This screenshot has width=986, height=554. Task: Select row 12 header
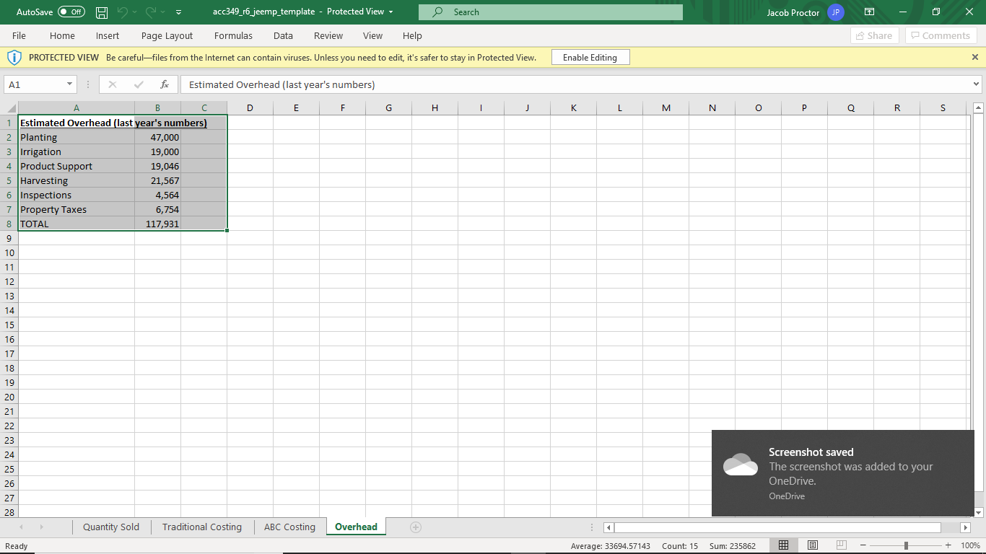click(x=9, y=281)
